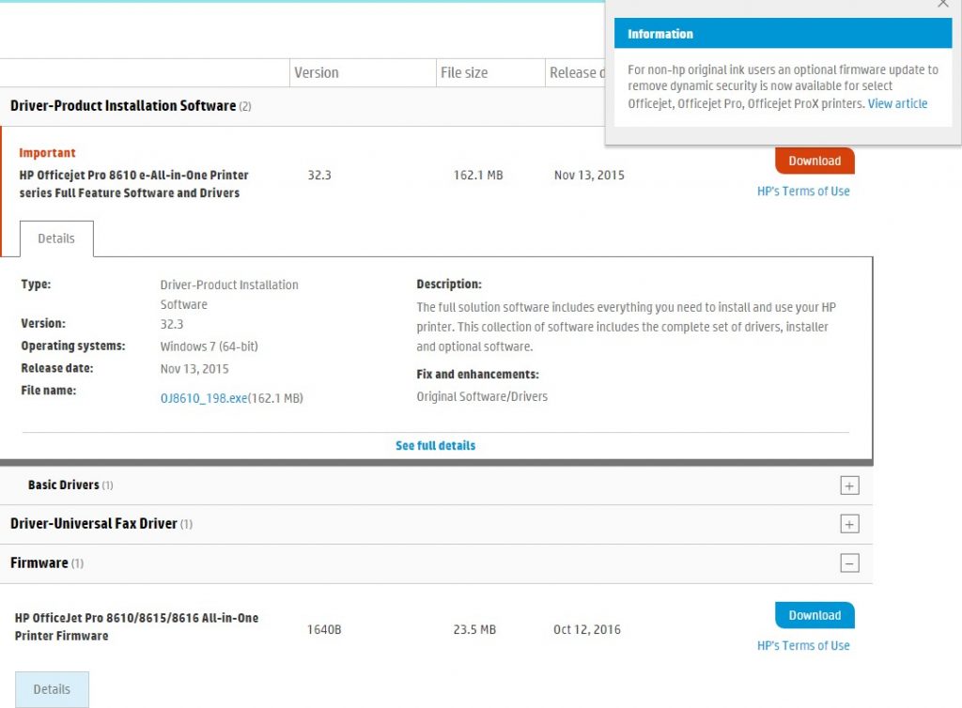Viewport: 962px width, 708px height.
Task: Click the HP Officejet Pro 8610 software title
Action: click(133, 184)
